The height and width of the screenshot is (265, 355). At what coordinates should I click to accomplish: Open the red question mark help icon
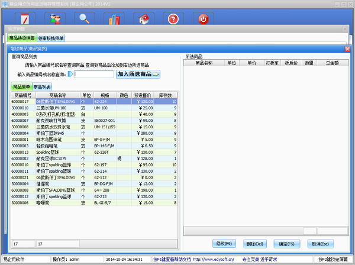[x=173, y=19]
